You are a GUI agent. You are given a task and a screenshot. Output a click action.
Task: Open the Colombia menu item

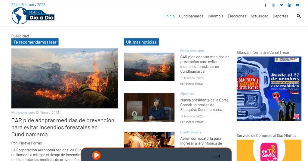pos(215,16)
